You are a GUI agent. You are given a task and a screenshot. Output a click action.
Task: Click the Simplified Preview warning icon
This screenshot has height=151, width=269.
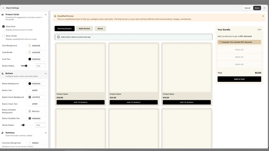(55, 16)
